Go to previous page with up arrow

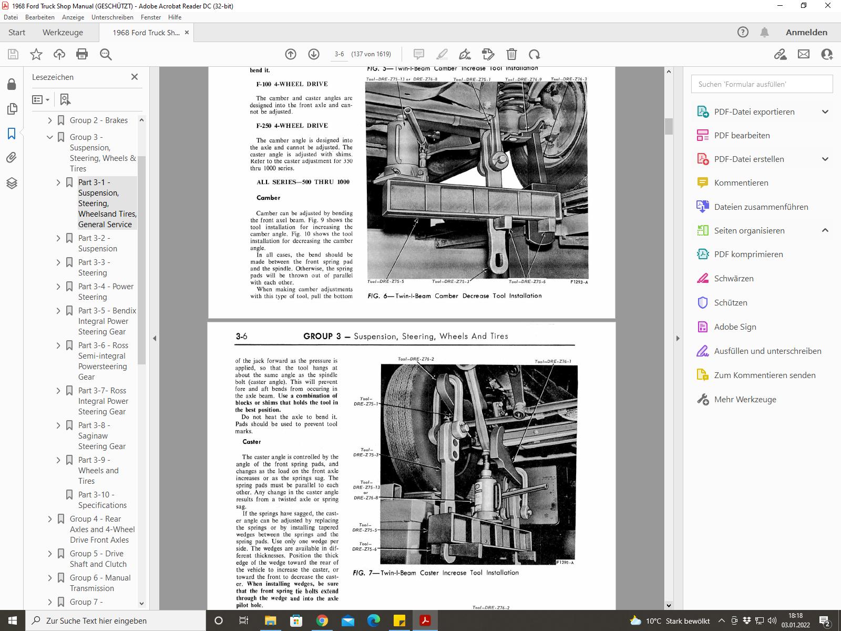click(x=291, y=54)
